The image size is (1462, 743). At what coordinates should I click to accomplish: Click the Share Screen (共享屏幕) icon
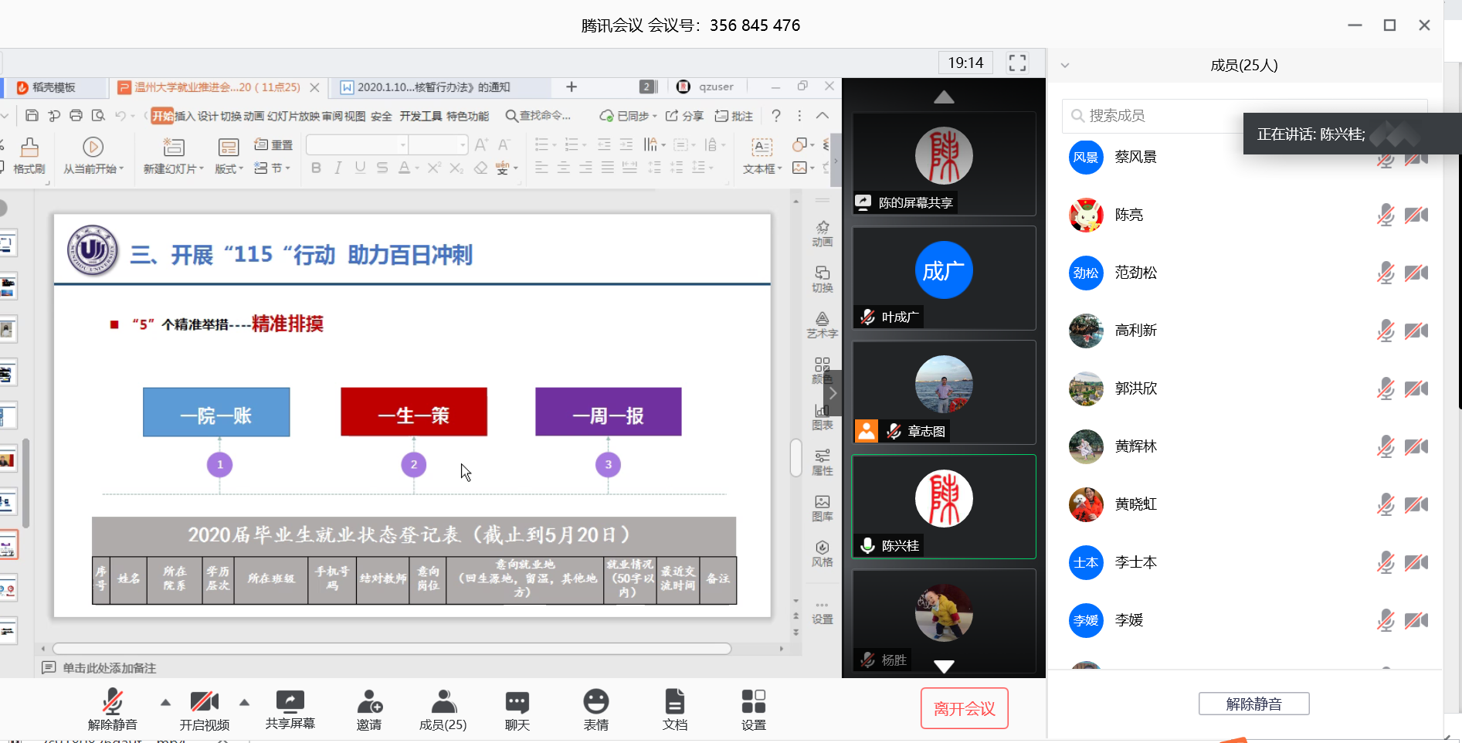coord(290,701)
